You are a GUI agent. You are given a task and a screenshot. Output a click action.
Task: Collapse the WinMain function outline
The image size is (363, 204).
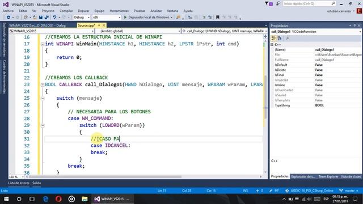(43, 44)
